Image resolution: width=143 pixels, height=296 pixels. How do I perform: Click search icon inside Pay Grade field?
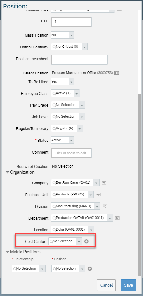pos(54,105)
